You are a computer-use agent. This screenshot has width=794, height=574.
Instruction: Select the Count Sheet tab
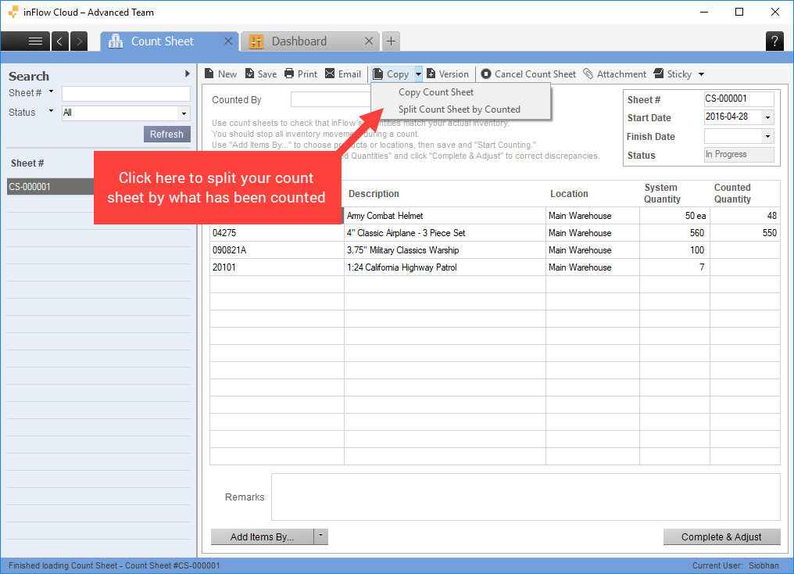(162, 41)
